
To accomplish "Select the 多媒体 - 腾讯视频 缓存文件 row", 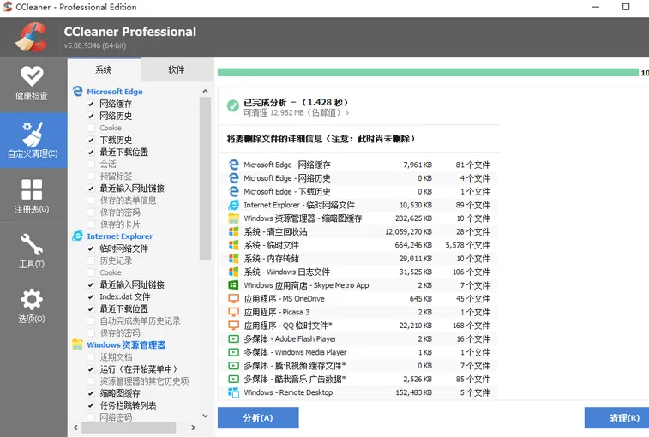I will click(x=359, y=366).
